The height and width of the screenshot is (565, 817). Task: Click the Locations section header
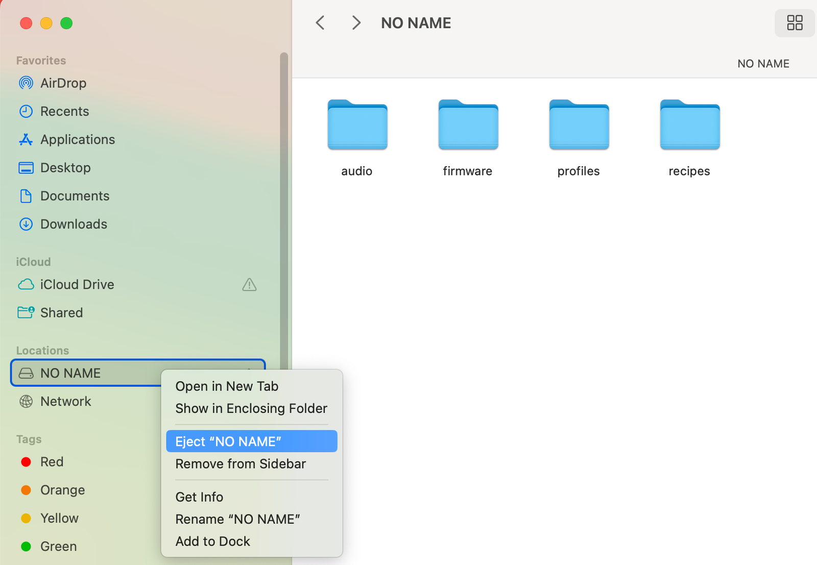pyautogui.click(x=42, y=351)
